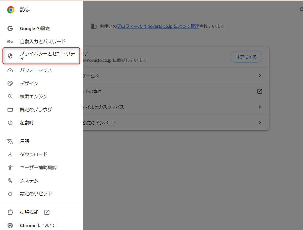
Task: Click the translate icon for 言語
Action: 10,141
